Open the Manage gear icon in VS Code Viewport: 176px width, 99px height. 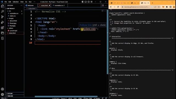[x=2, y=95]
